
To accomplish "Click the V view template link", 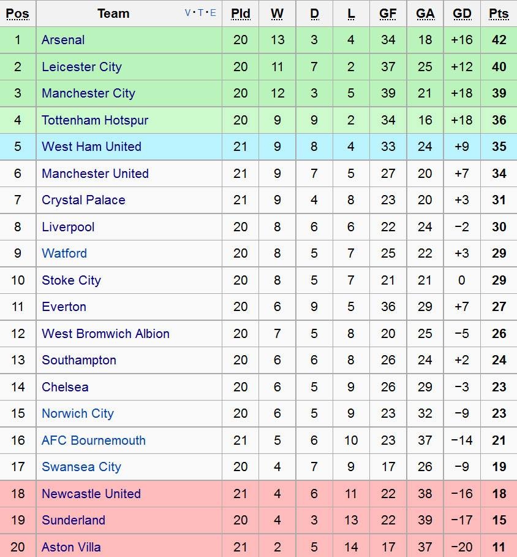I will [x=188, y=13].
